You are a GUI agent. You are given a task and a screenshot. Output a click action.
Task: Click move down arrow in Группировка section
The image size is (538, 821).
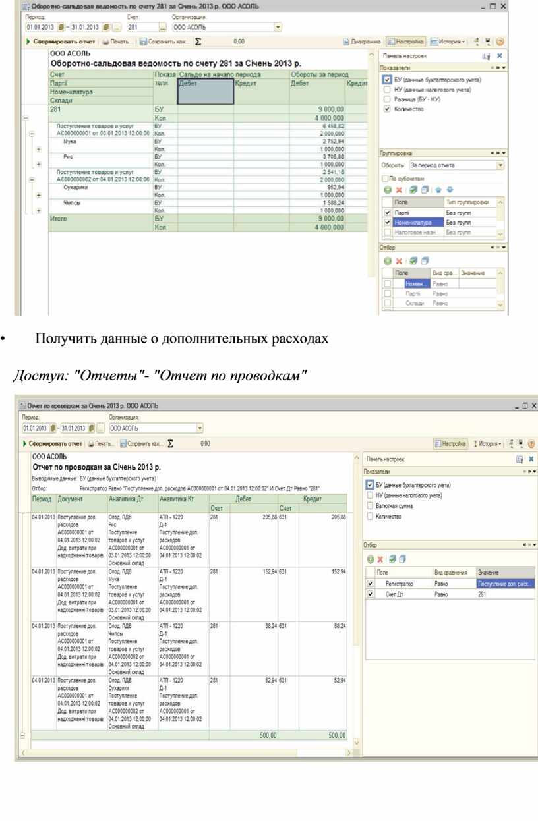[x=449, y=190]
